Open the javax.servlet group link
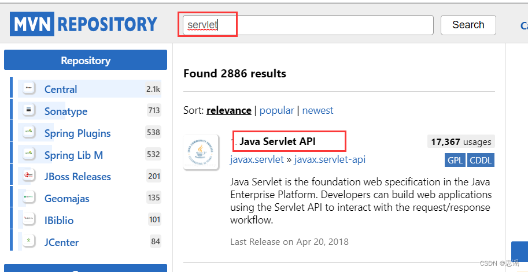Image resolution: width=528 pixels, height=272 pixels. click(x=257, y=159)
